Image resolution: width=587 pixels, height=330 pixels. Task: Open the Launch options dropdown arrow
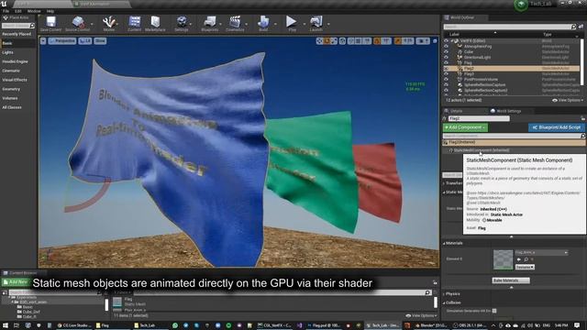click(x=328, y=25)
